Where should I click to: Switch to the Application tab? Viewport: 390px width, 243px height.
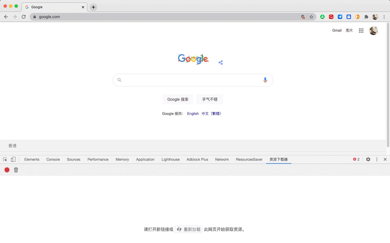(145, 159)
